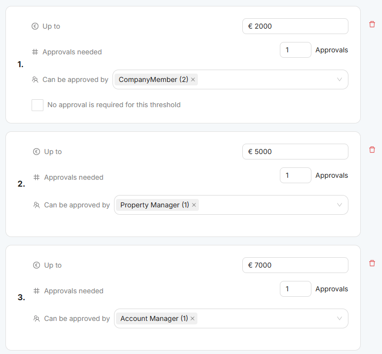Click the euro icon beside first Up to
382x354 pixels.
pos(35,26)
